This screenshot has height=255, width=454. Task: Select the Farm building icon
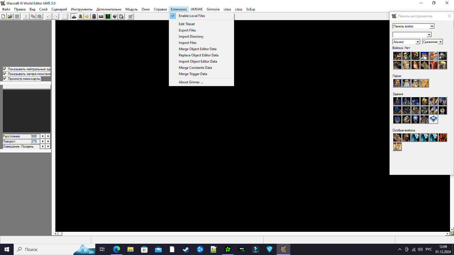click(x=424, y=101)
